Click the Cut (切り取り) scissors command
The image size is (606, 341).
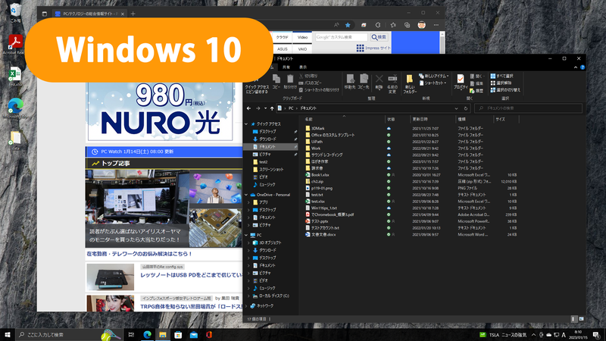pos(308,77)
